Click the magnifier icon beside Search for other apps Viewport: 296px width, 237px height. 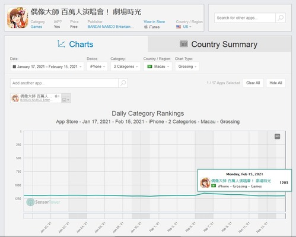pos(281,18)
